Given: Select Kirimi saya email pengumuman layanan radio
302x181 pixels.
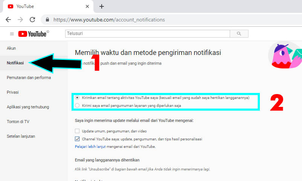Looking at the screenshot, I should [x=77, y=105].
